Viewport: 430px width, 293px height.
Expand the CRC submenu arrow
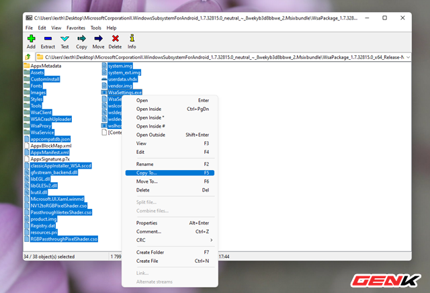point(211,240)
